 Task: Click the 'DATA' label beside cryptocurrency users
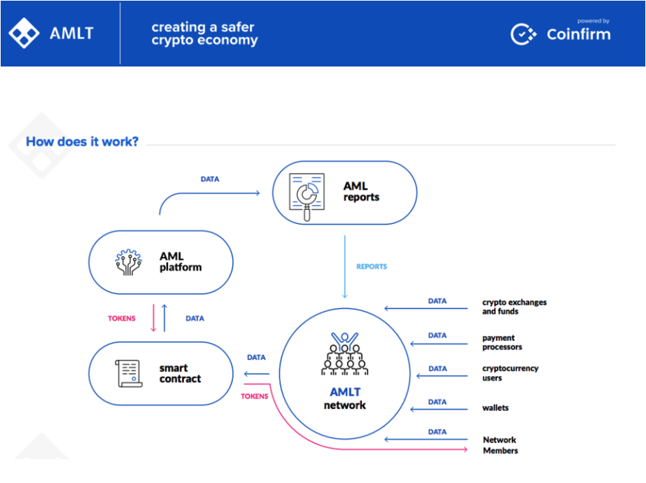click(437, 369)
